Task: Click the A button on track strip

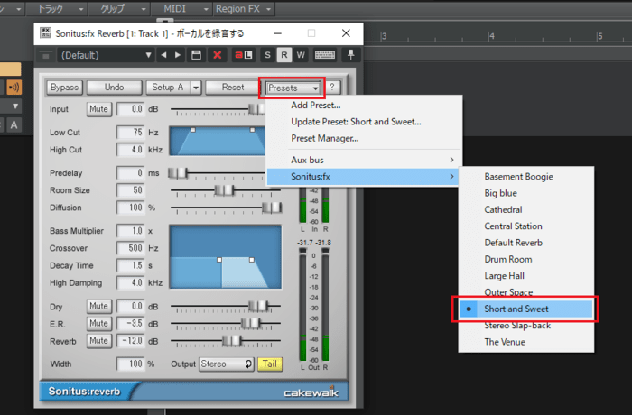Action: click(x=14, y=124)
